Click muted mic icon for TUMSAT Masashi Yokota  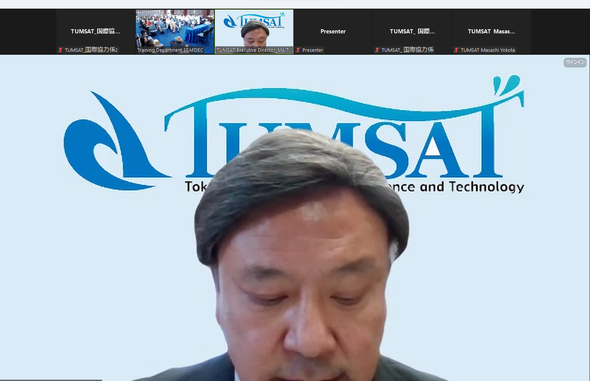coord(456,50)
